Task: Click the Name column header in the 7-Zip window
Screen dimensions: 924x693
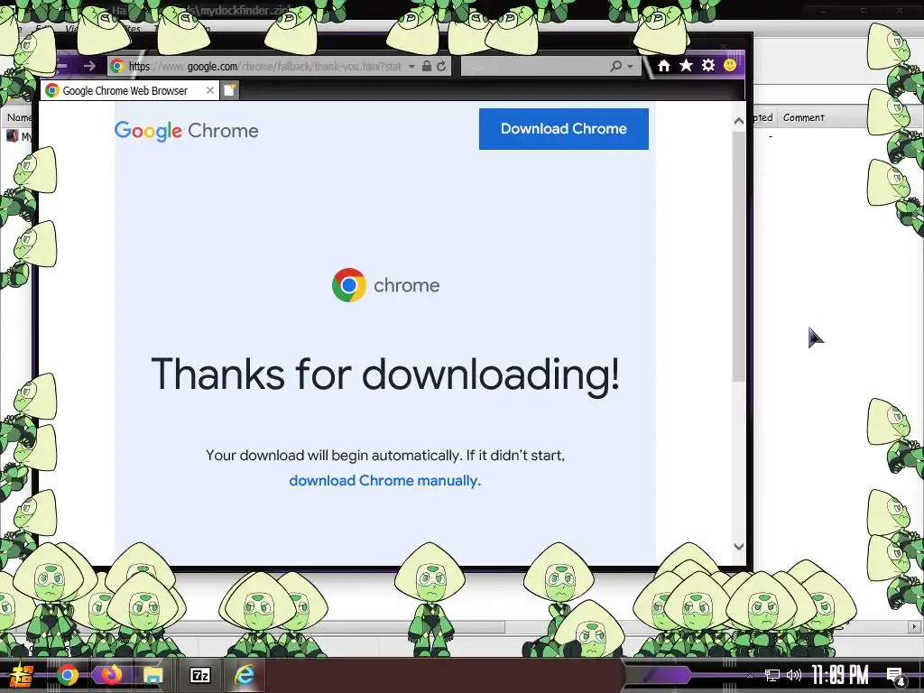Action: tap(19, 117)
